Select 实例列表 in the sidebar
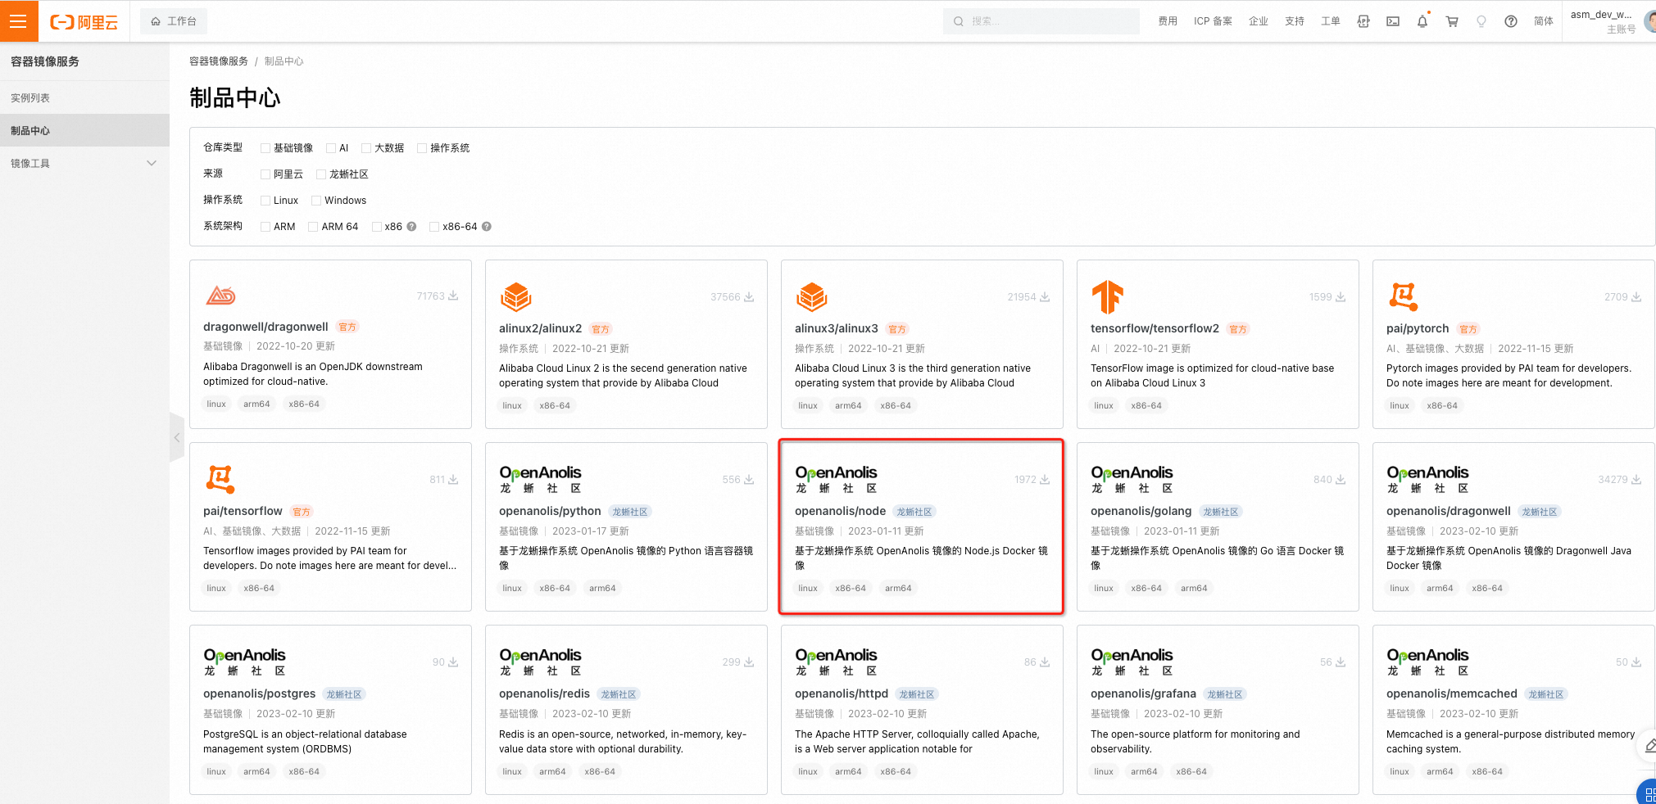The image size is (1656, 804). click(84, 97)
